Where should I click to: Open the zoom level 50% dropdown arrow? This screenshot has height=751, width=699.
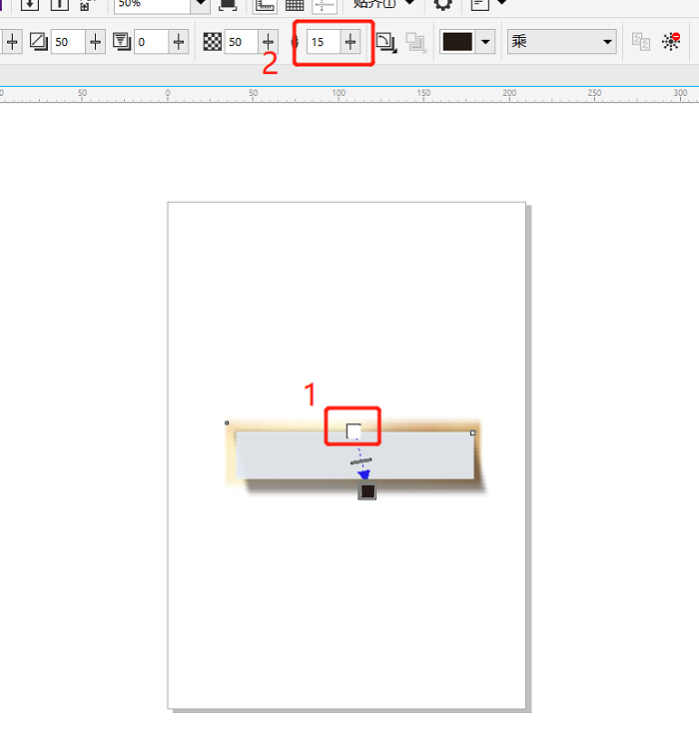pyautogui.click(x=201, y=4)
